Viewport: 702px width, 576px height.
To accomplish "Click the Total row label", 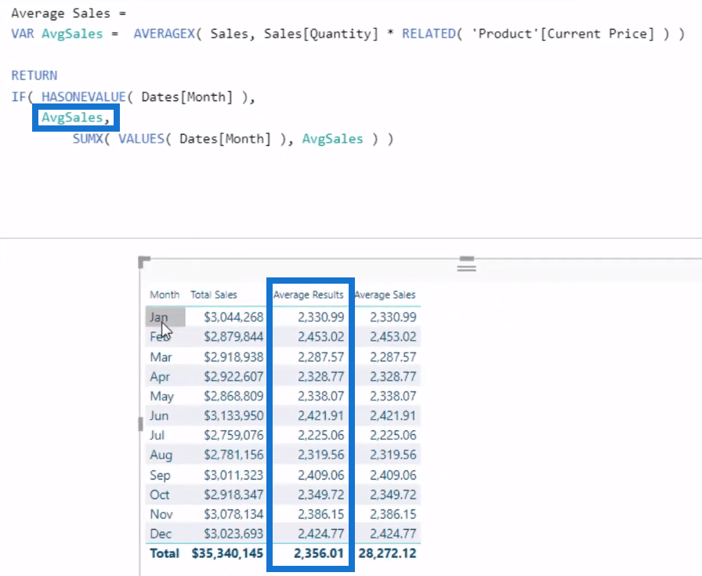I will click(x=165, y=553).
